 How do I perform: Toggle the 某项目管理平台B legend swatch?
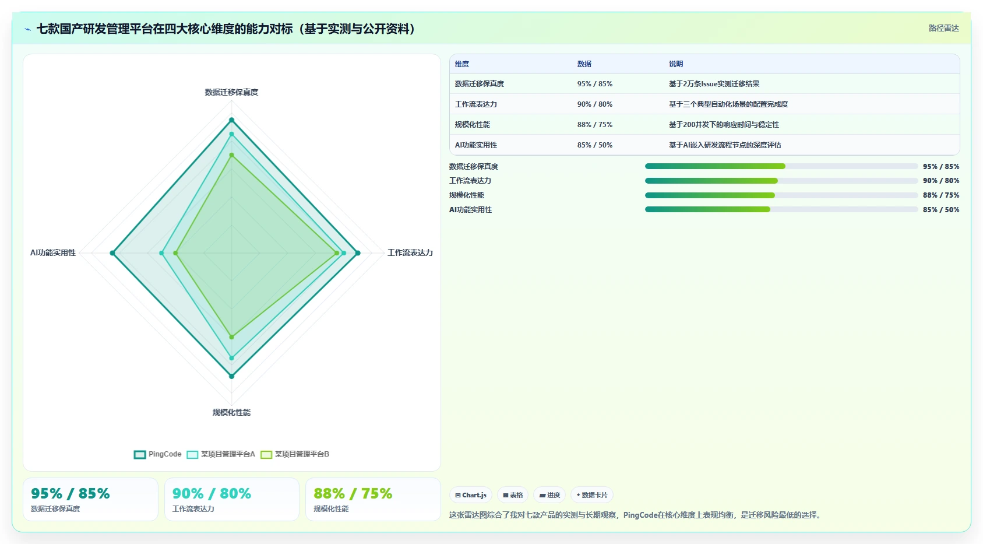point(266,455)
